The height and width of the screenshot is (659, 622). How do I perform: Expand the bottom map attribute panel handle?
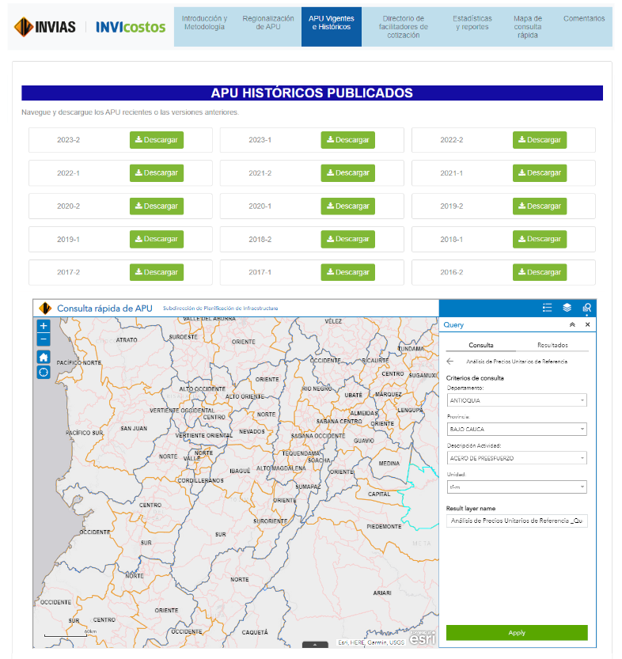[x=315, y=644]
